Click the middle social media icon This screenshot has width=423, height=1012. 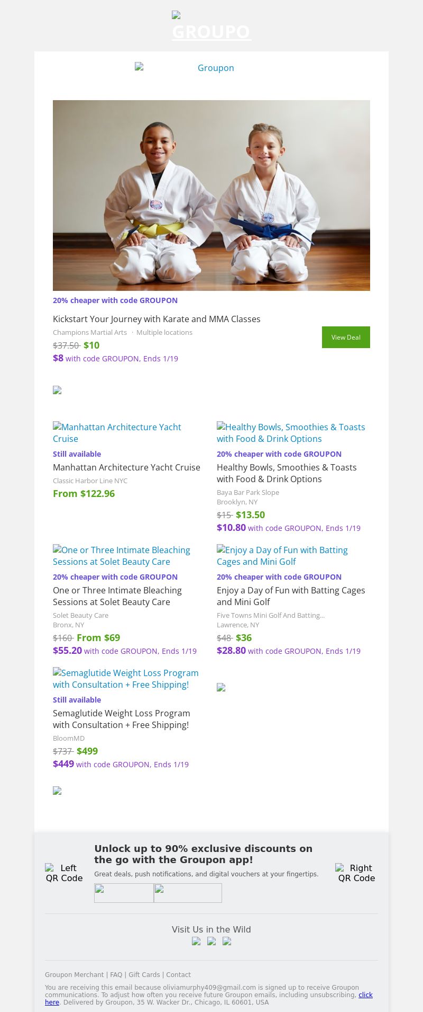tap(212, 942)
